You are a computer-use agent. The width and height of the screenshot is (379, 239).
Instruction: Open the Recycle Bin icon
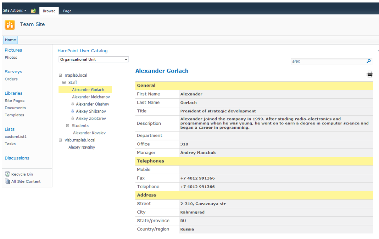[7, 174]
